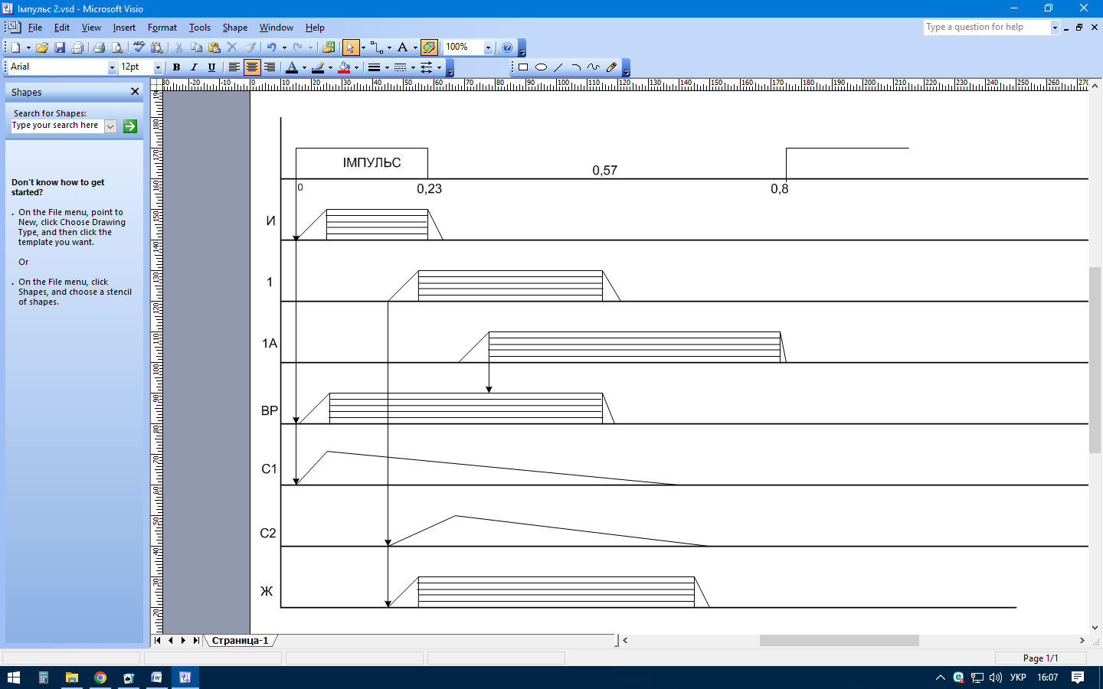Go to the last page tab arrow
Viewport: 1103px width, 689px height.
click(x=196, y=641)
